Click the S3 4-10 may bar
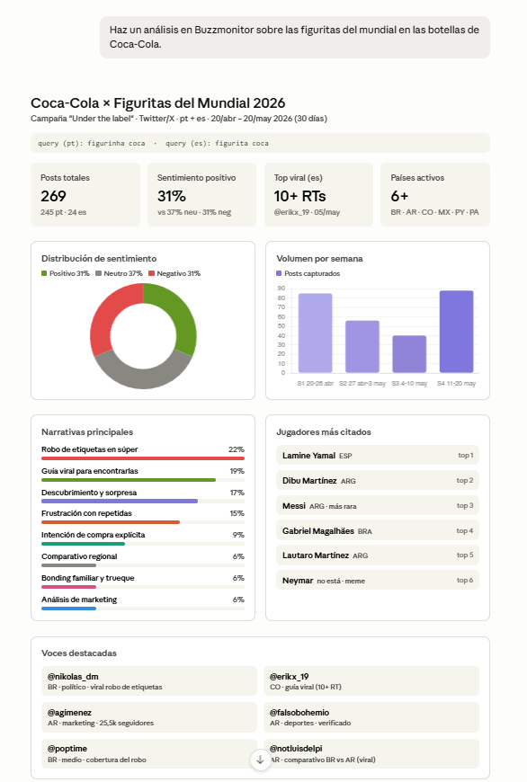This screenshot has width=527, height=782. (x=409, y=354)
